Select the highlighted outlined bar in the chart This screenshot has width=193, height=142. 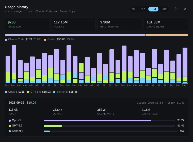pos(185,66)
